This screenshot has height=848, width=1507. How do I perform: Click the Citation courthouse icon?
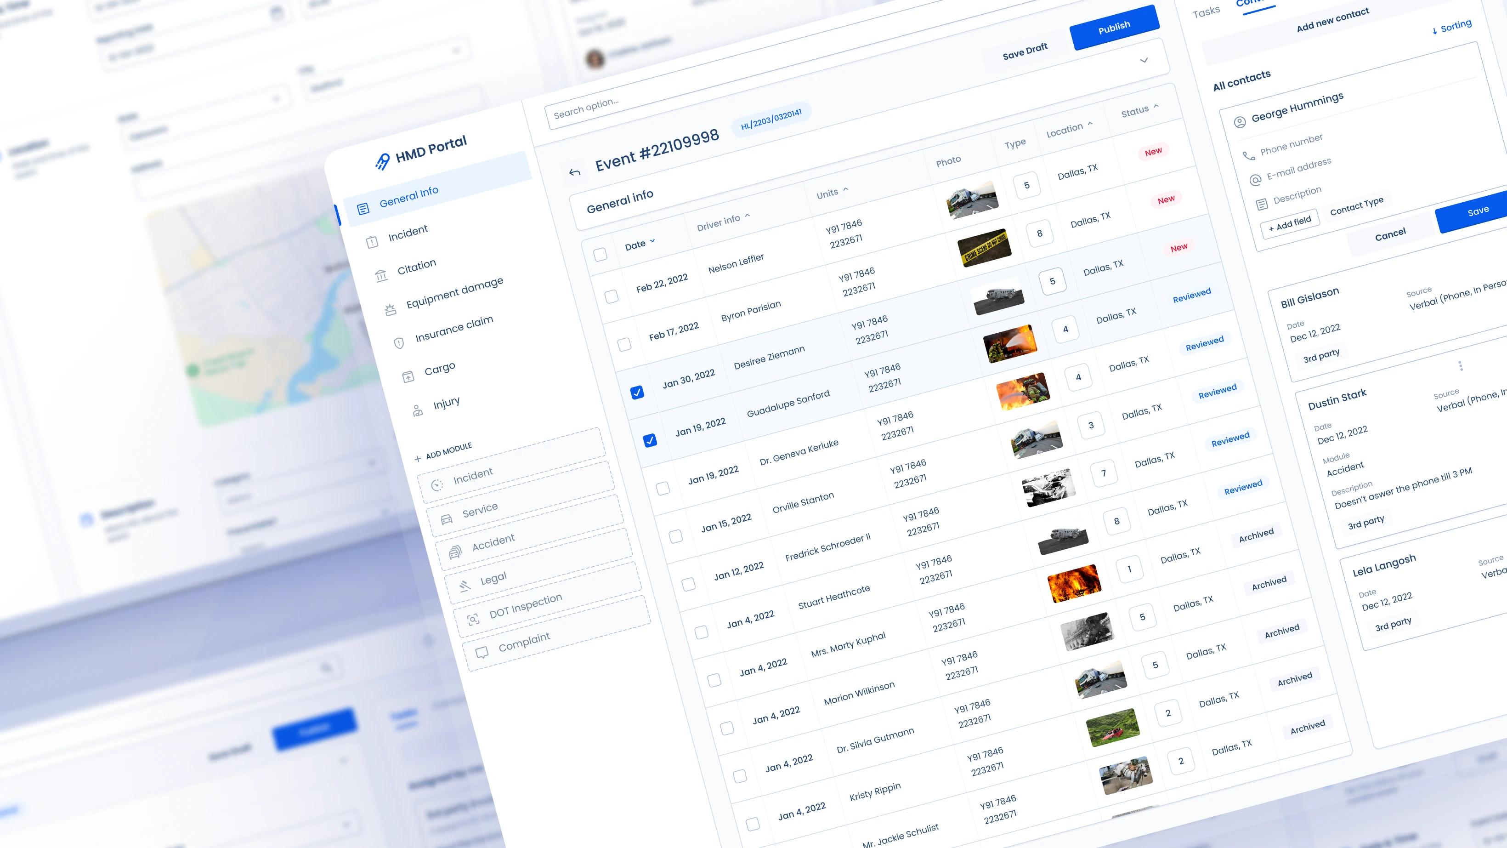[x=381, y=276]
